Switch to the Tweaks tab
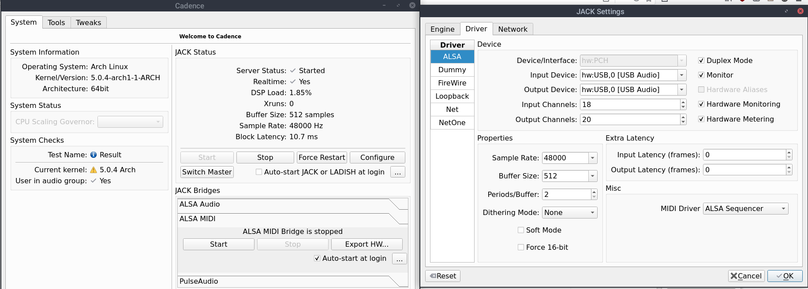The height and width of the screenshot is (289, 808). (88, 22)
